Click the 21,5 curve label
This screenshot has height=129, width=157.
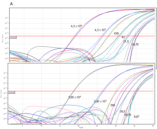click(126, 41)
